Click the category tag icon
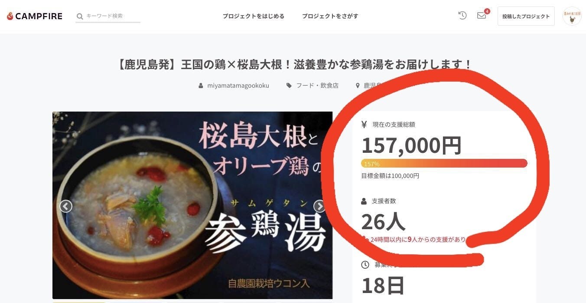586x303 pixels. coord(289,86)
